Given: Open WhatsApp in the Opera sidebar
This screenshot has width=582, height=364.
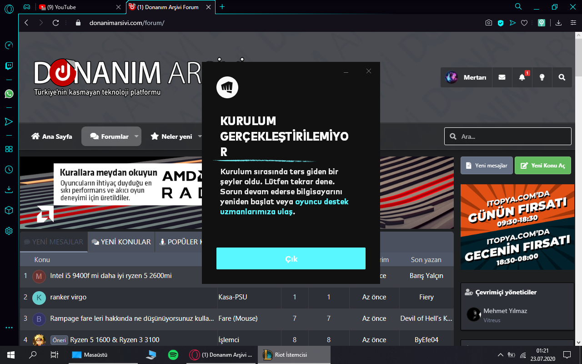Looking at the screenshot, I should [9, 94].
